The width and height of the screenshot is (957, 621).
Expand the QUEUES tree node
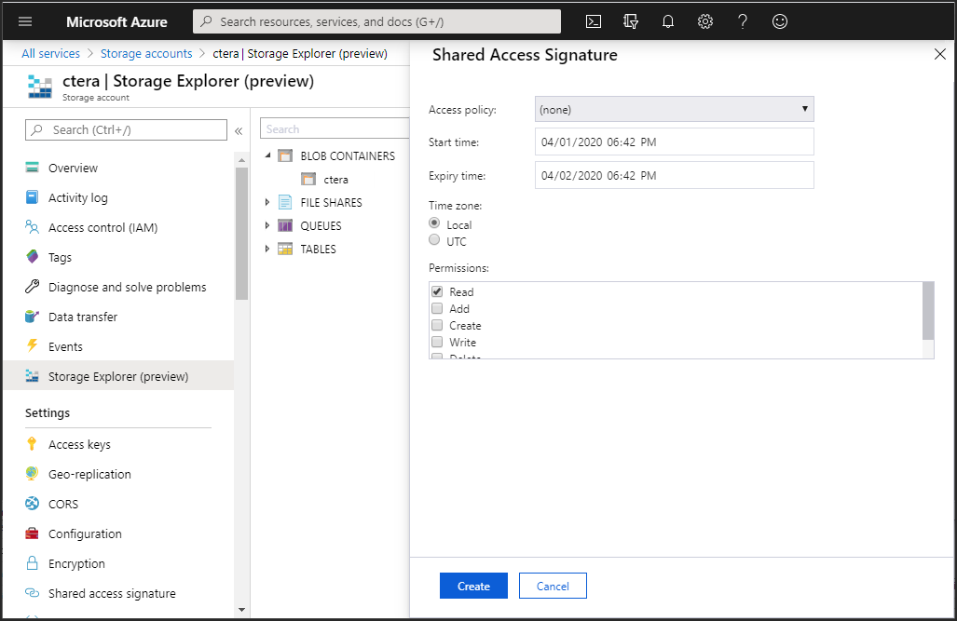click(x=267, y=225)
